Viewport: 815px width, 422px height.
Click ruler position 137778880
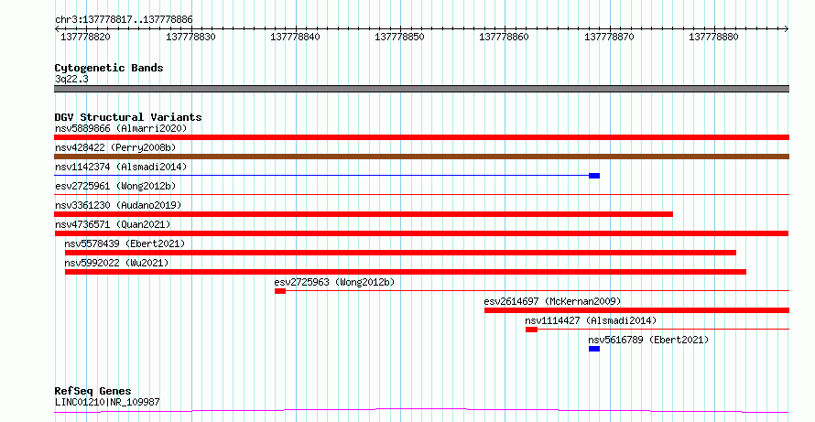(713, 37)
